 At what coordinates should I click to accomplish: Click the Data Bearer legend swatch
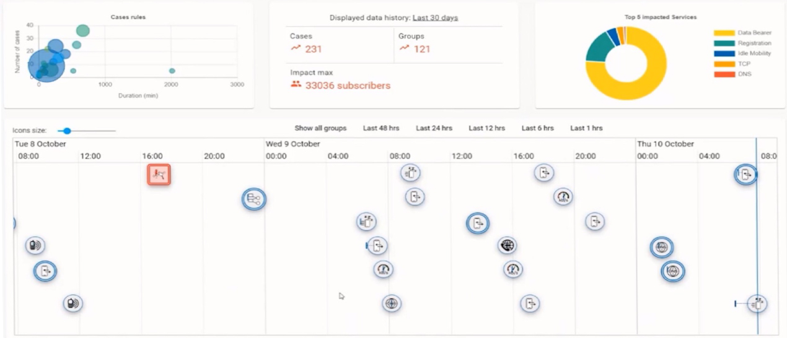tap(724, 33)
